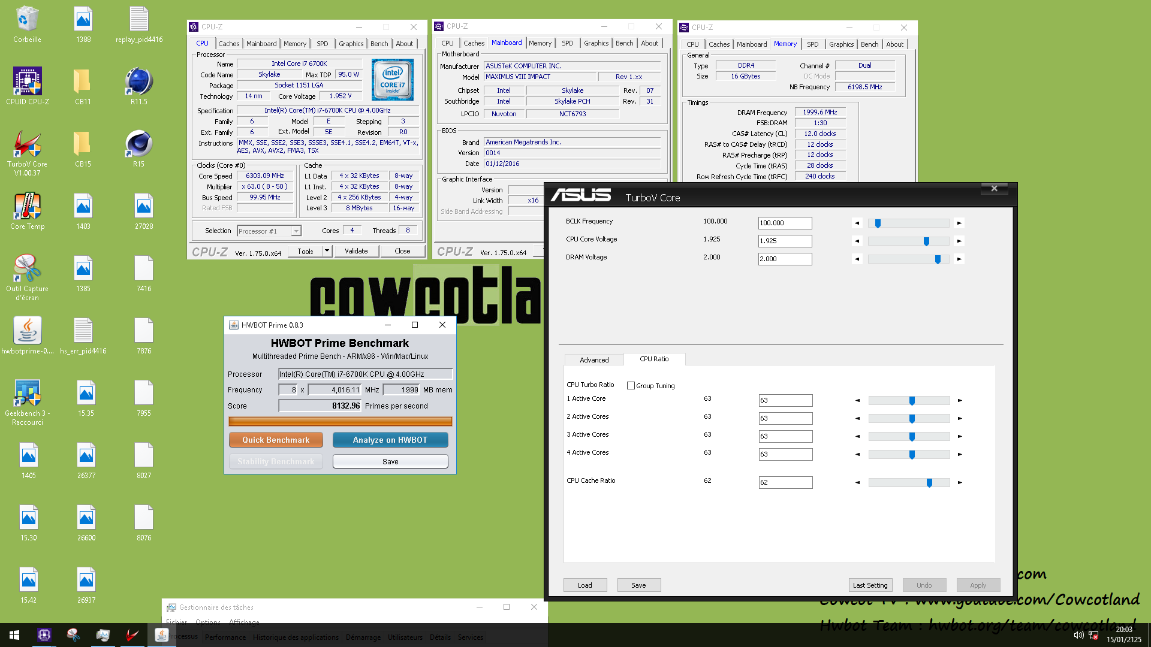This screenshot has width=1151, height=647.
Task: Expand the Tools dropdown arrow in CPU-Z
Action: click(327, 251)
